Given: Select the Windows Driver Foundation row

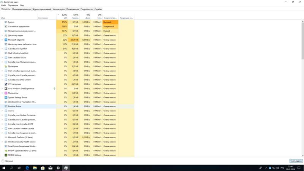Looking at the screenshot, I should click(x=67, y=102).
